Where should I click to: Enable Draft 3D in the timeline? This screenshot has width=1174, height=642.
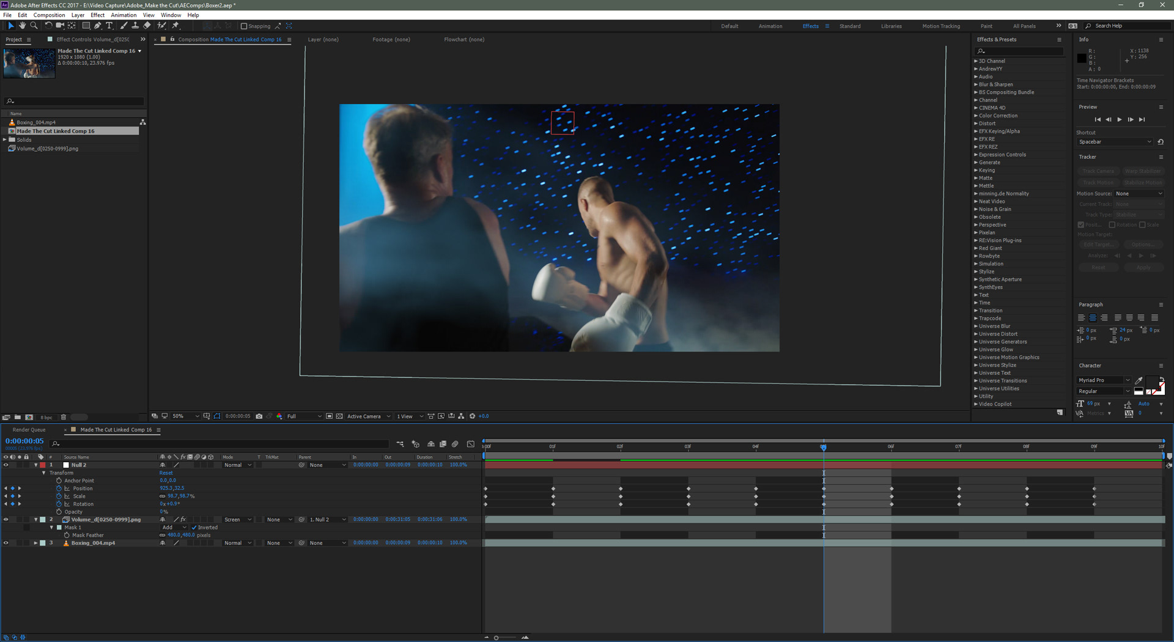pos(416,444)
